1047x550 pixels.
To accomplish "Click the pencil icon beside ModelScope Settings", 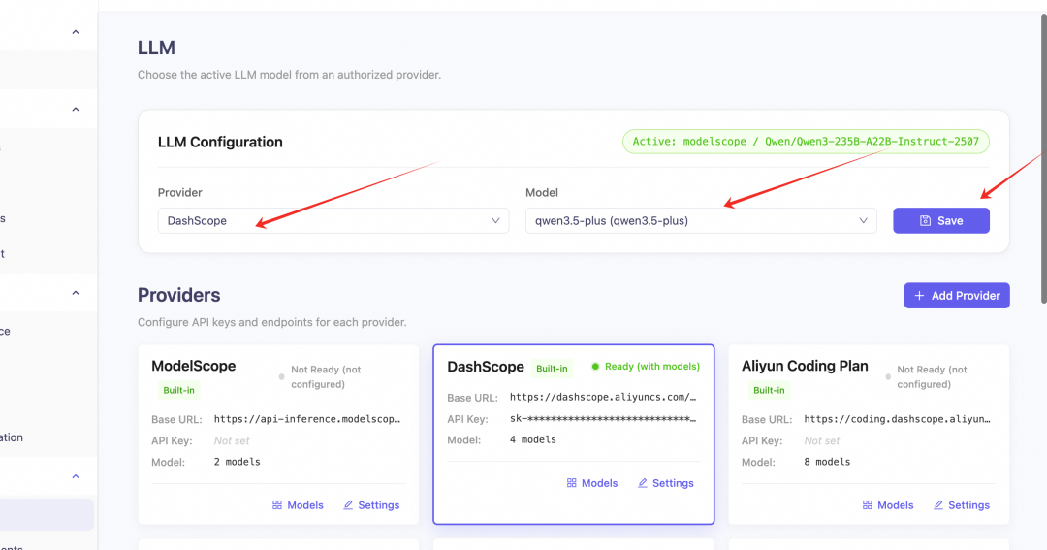I will tap(348, 505).
